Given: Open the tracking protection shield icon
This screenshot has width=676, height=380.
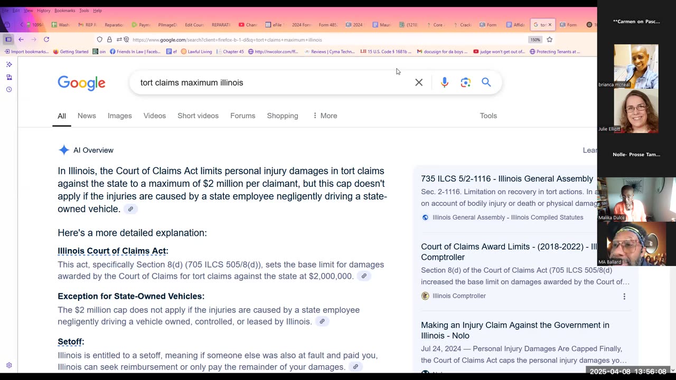Looking at the screenshot, I should tap(99, 40).
